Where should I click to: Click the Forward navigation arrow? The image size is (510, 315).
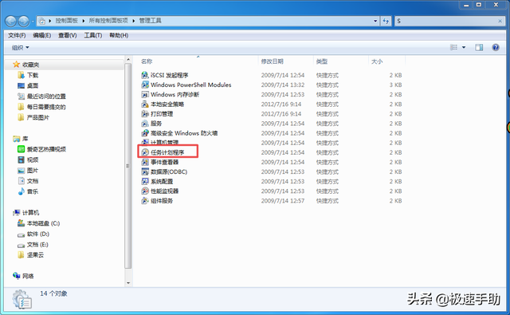point(23,22)
